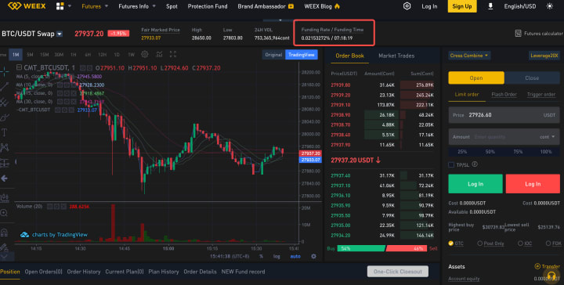This screenshot has width=564, height=285.
Task: Toggle auto scale on chart
Action: [x=295, y=256]
